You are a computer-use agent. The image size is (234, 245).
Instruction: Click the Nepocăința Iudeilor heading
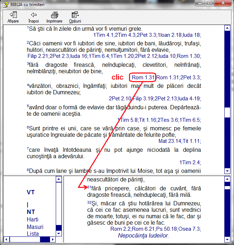(143, 235)
